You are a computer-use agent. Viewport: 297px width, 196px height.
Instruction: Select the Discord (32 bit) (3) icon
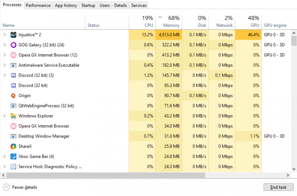pyautogui.click(x=13, y=75)
